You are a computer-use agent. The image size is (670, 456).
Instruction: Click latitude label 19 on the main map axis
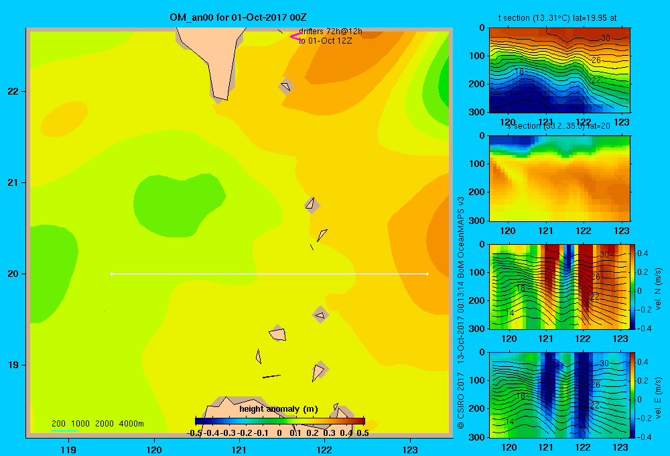[13, 365]
